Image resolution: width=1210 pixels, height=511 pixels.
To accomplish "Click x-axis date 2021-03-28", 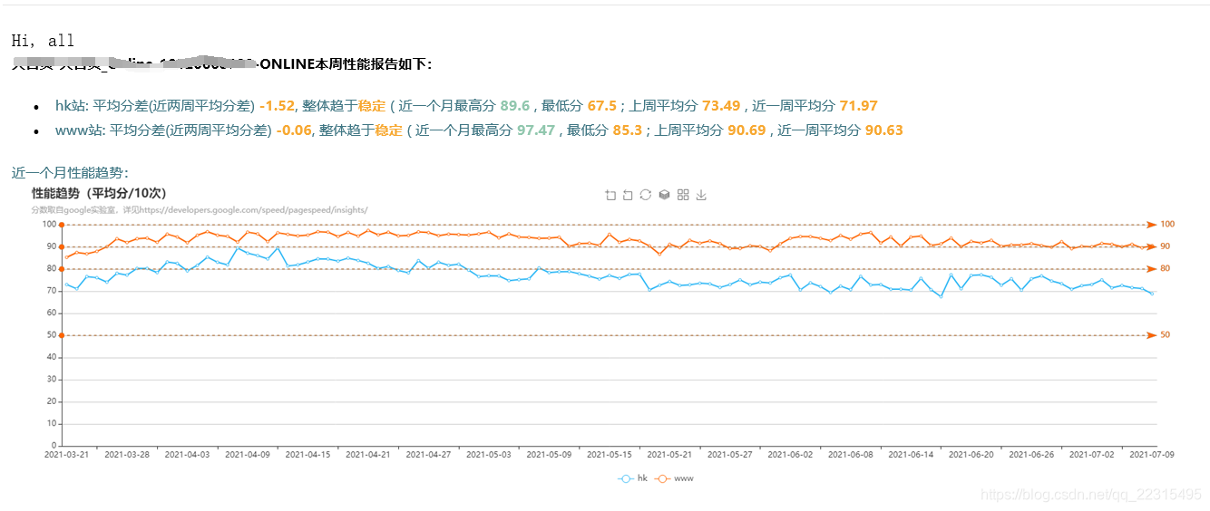I will (x=127, y=455).
